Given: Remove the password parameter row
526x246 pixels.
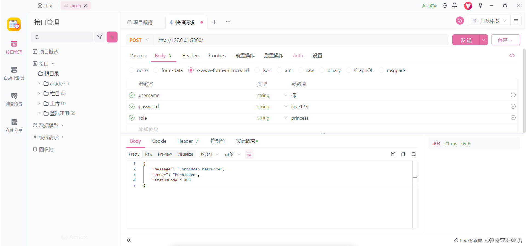Looking at the screenshot, I should click(x=513, y=106).
